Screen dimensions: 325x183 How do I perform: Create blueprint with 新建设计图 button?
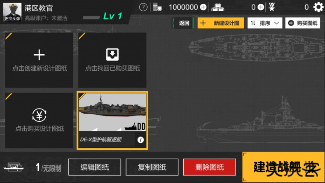[x=221, y=23]
